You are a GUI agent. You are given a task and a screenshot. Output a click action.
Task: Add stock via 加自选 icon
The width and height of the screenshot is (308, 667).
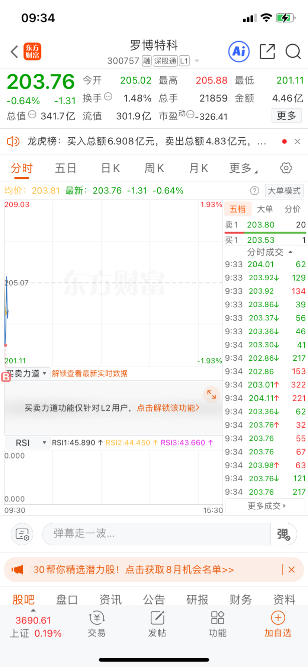tap(278, 625)
